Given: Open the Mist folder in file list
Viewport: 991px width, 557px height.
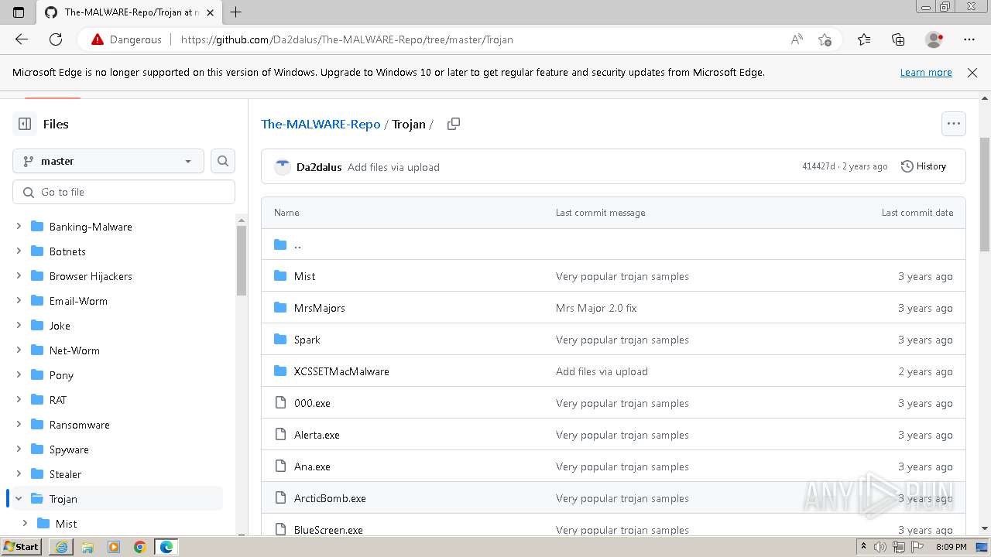Looking at the screenshot, I should coord(304,276).
